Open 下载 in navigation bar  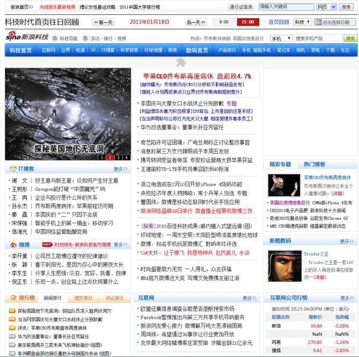coord(331,50)
